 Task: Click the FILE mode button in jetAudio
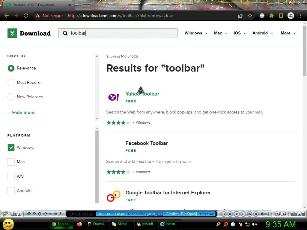click(160, 214)
